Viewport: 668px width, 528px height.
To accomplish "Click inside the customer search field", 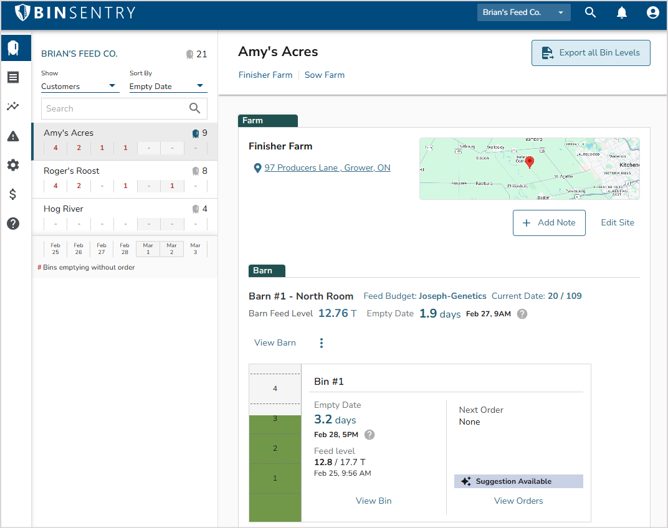I will [112, 108].
